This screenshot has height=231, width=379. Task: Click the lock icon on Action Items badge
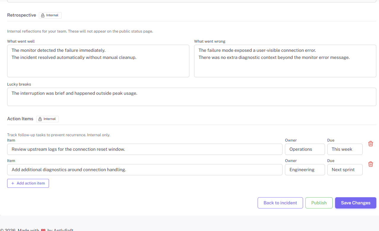[40, 119]
